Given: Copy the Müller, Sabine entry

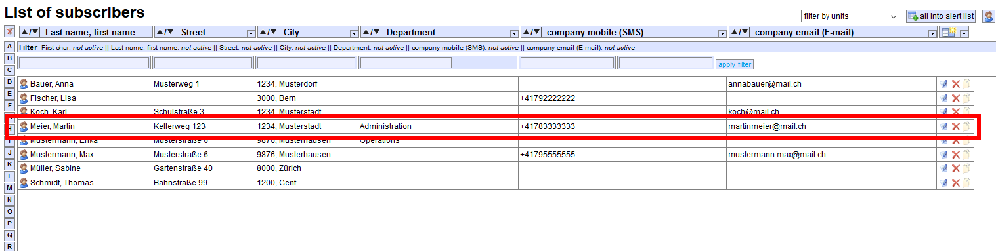Looking at the screenshot, I should 966,168.
